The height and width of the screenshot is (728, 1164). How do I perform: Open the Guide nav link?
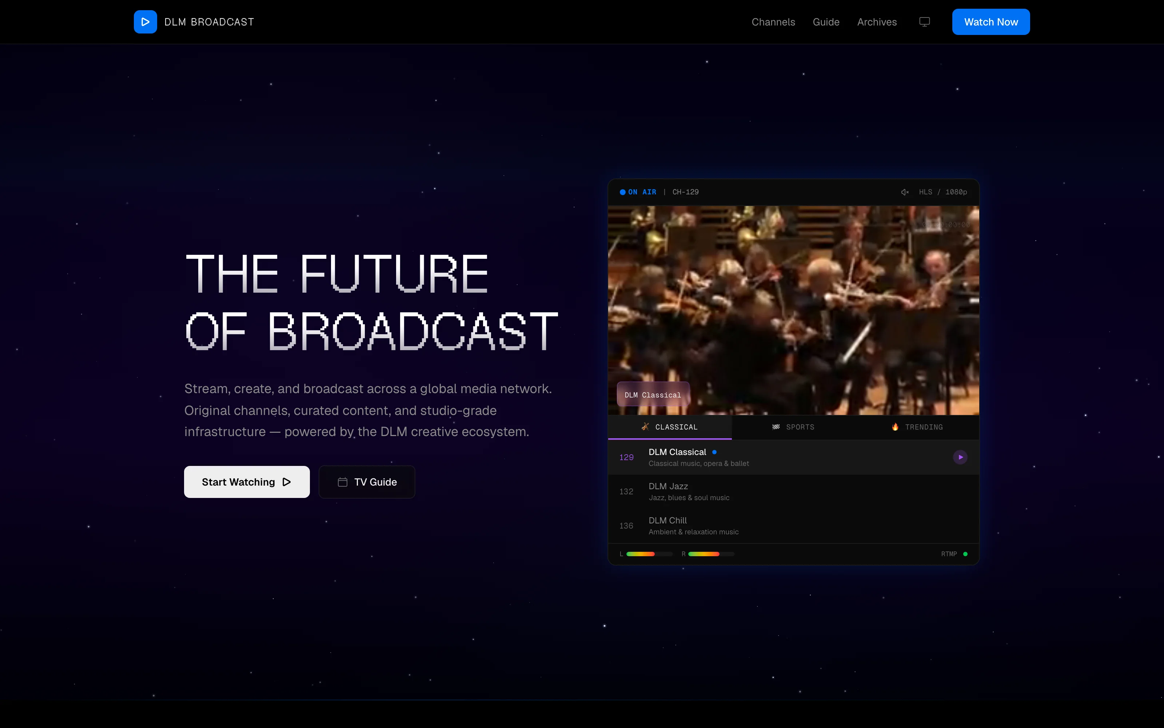pos(826,22)
